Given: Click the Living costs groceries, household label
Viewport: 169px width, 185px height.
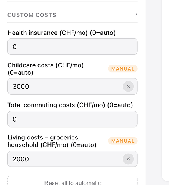Looking at the screenshot, I should [x=52, y=141].
